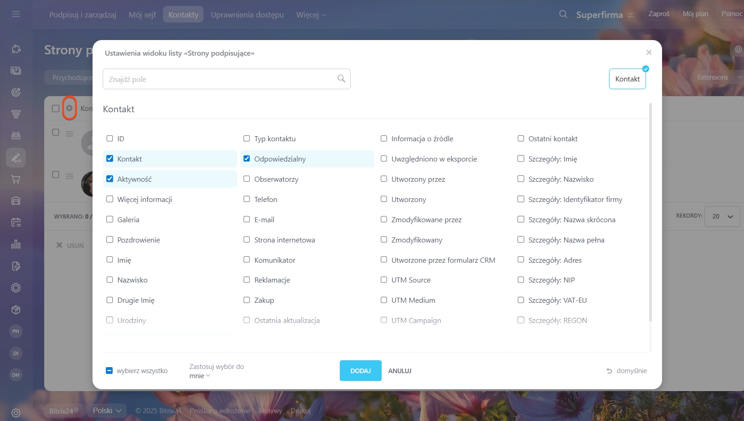
Task: Click the ANULUJ button
Action: pyautogui.click(x=400, y=371)
